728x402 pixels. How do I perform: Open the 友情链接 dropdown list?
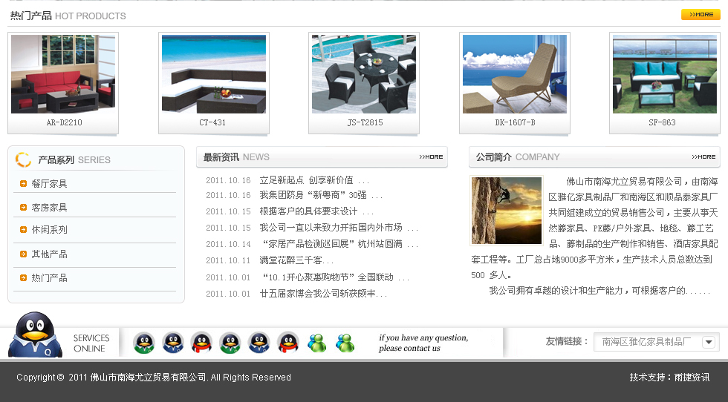[709, 342]
